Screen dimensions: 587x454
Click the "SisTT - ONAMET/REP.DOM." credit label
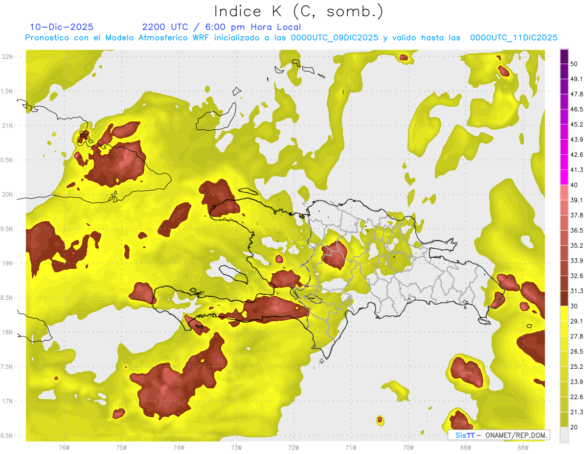(x=499, y=435)
